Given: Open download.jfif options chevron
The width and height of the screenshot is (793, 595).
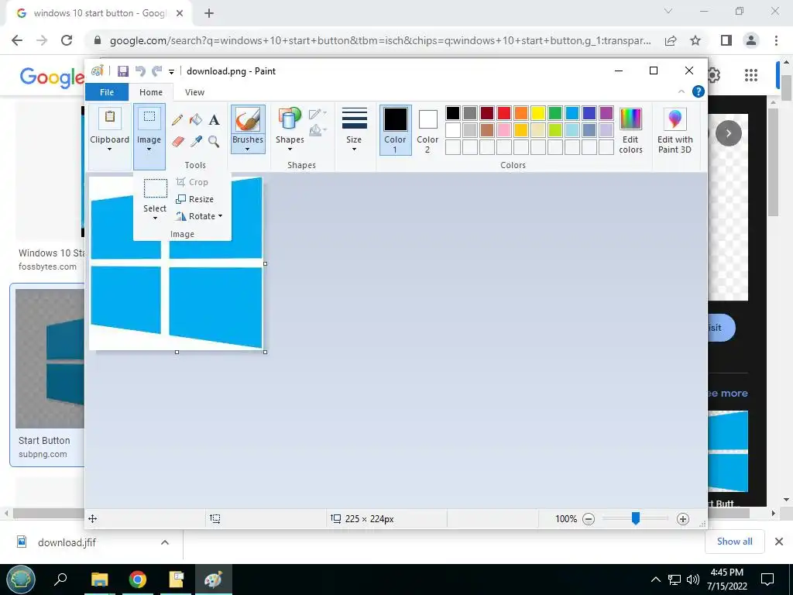Looking at the screenshot, I should pos(165,542).
